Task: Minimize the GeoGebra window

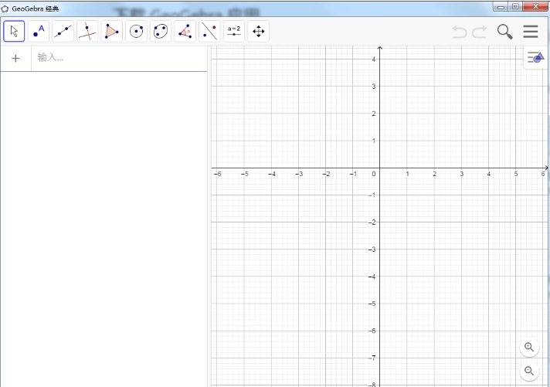Action: [501, 7]
